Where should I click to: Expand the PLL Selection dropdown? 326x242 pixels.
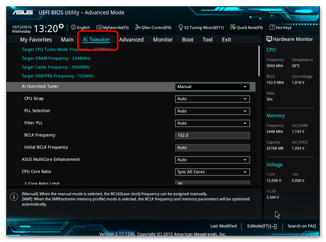point(212,111)
